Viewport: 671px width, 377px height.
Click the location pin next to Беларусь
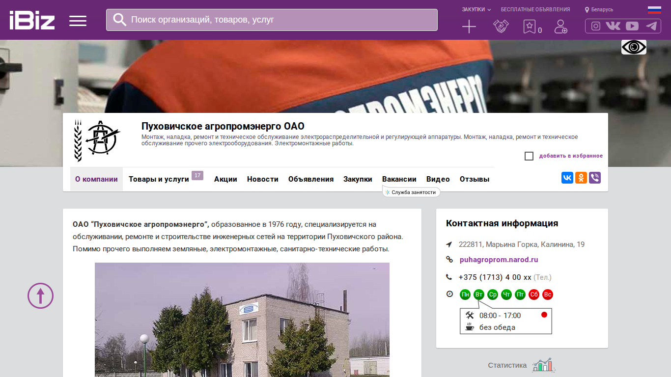click(587, 10)
